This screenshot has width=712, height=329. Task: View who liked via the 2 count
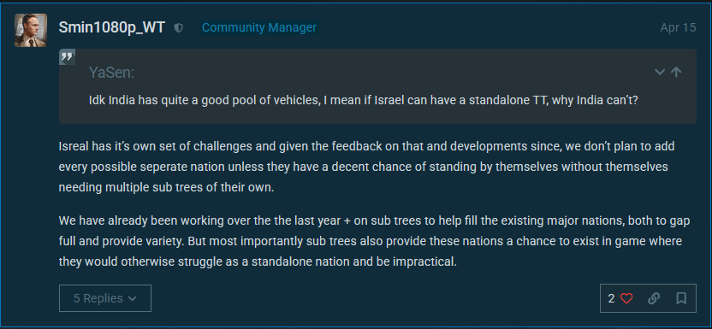[x=611, y=298]
